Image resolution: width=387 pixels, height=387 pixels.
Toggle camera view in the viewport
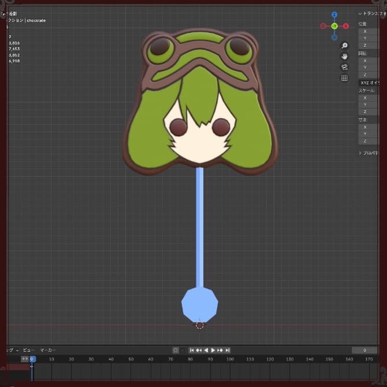tap(344, 67)
